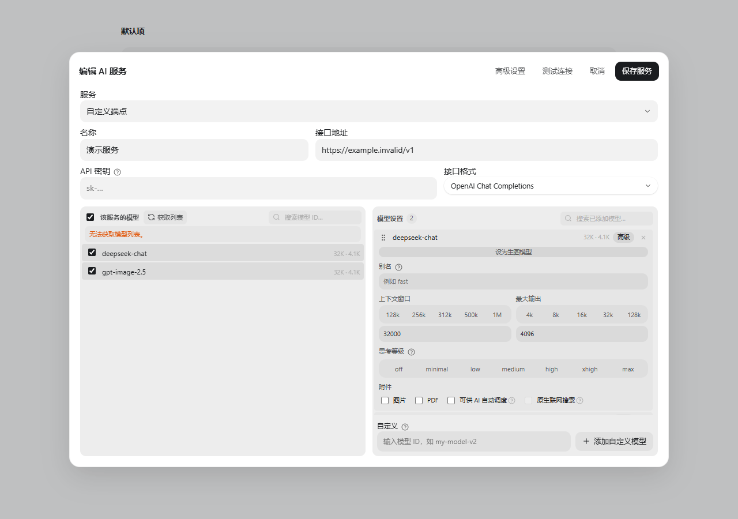
Task: Click the refresh icon in 获取列表
Action: coord(151,217)
